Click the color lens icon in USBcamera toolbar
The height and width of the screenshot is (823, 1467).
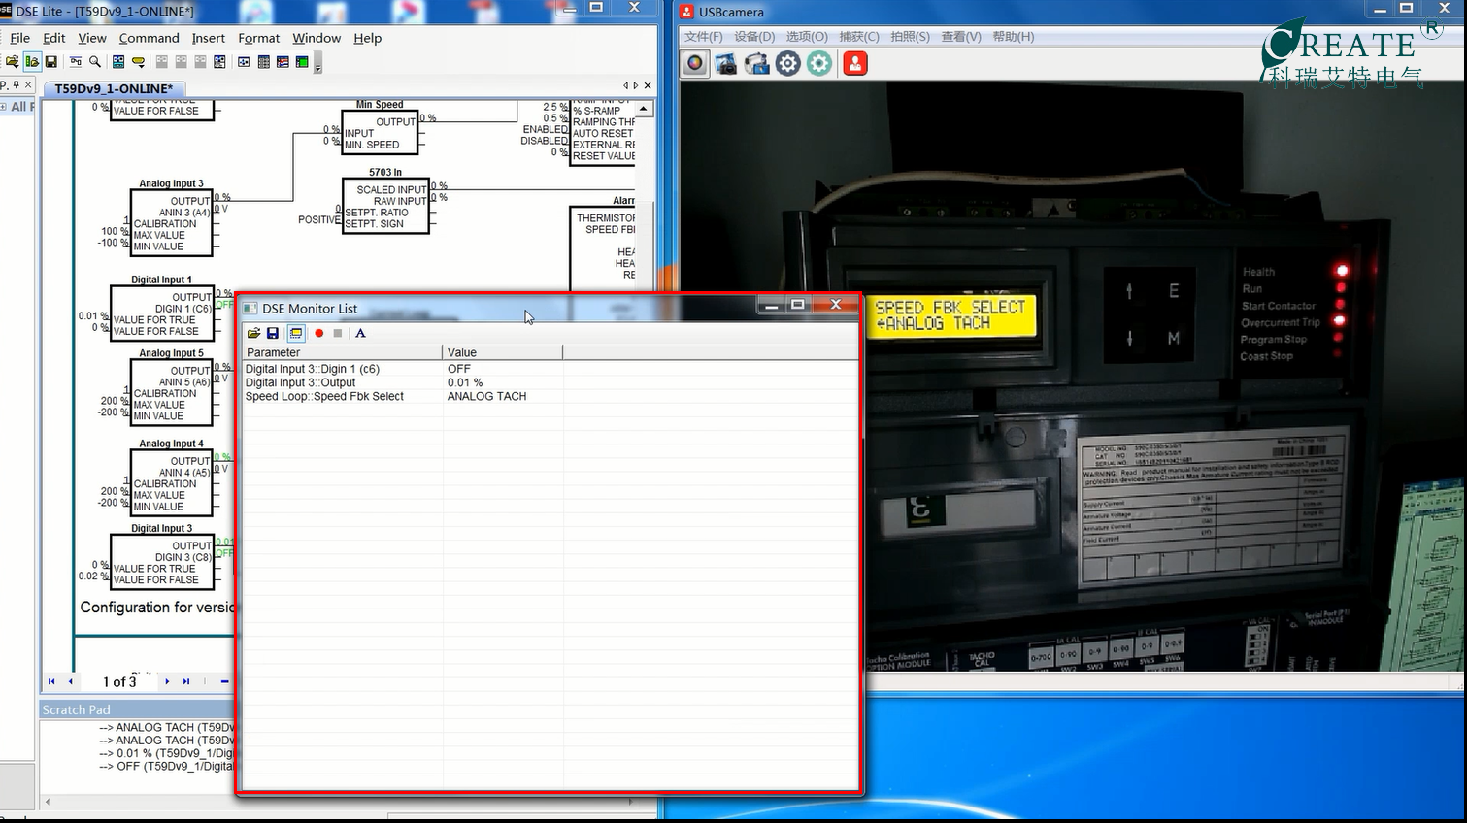[695, 64]
